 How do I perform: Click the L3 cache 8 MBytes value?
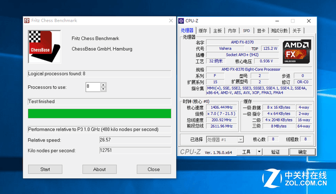point(279,126)
